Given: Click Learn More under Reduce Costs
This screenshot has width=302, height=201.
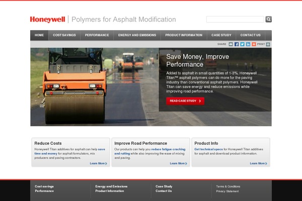Looking at the screenshot, I should pos(99,163).
